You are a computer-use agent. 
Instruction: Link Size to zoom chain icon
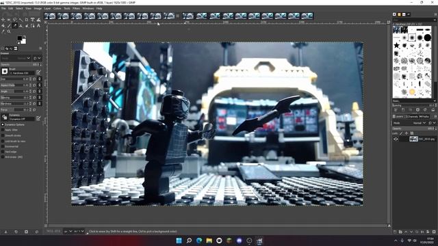pos(40,79)
